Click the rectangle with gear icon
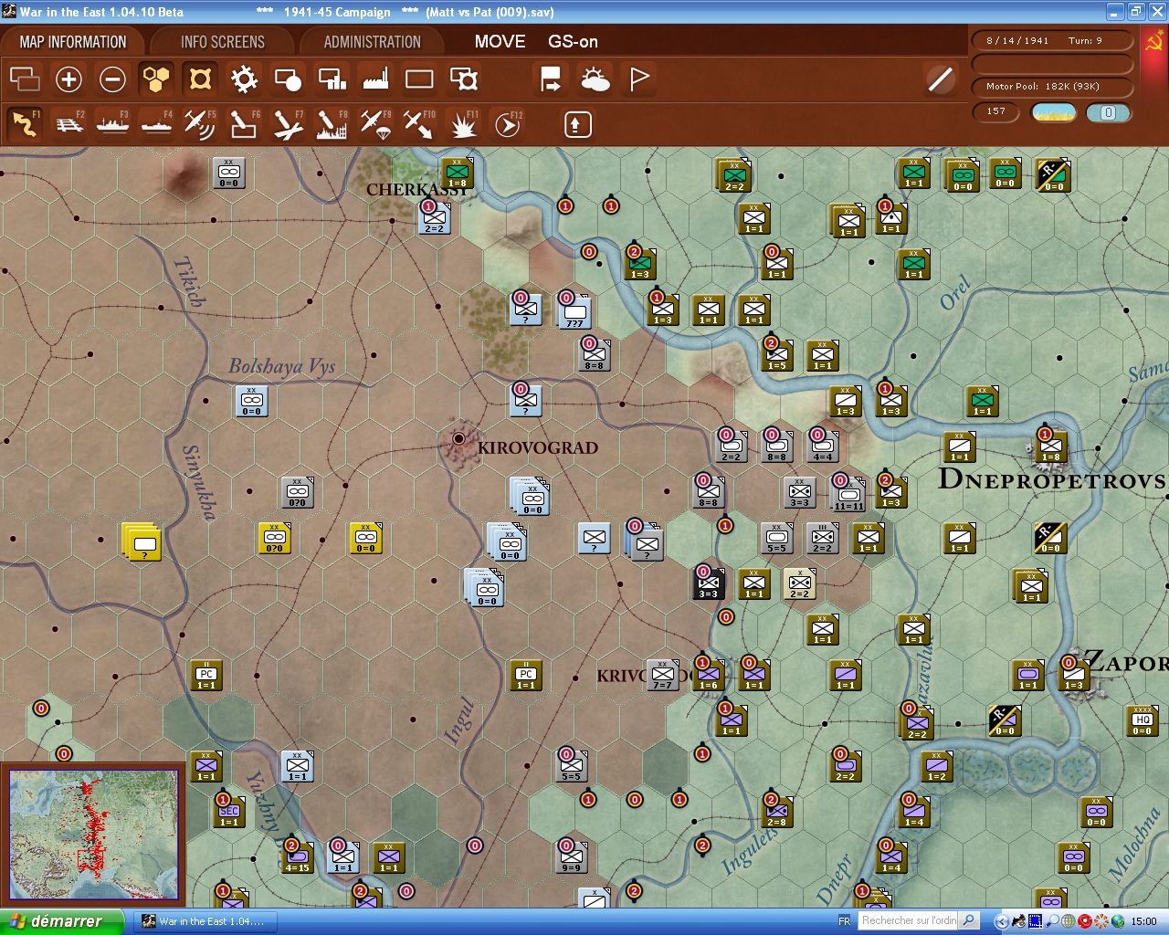 464,79
